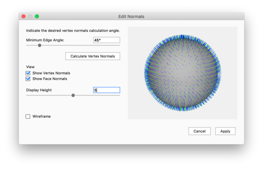This screenshot has width=263, height=169.
Task: Click the Edit Normals title bar
Action: (131, 17)
